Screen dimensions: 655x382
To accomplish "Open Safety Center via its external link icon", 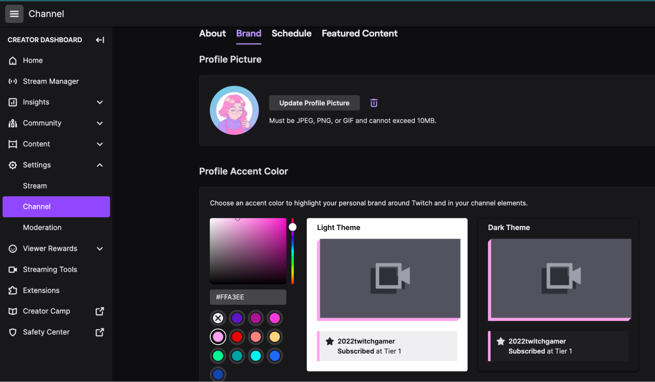I will click(99, 332).
